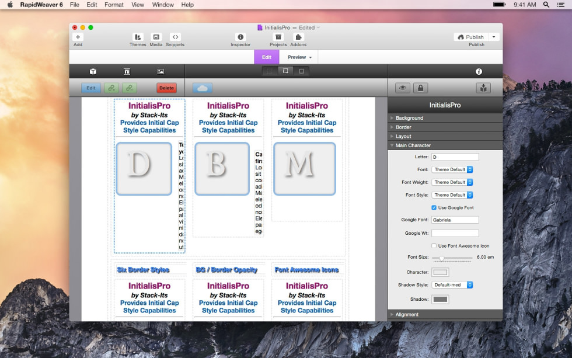The height and width of the screenshot is (358, 572).
Task: Click the green add link icon
Action: pyautogui.click(x=111, y=88)
